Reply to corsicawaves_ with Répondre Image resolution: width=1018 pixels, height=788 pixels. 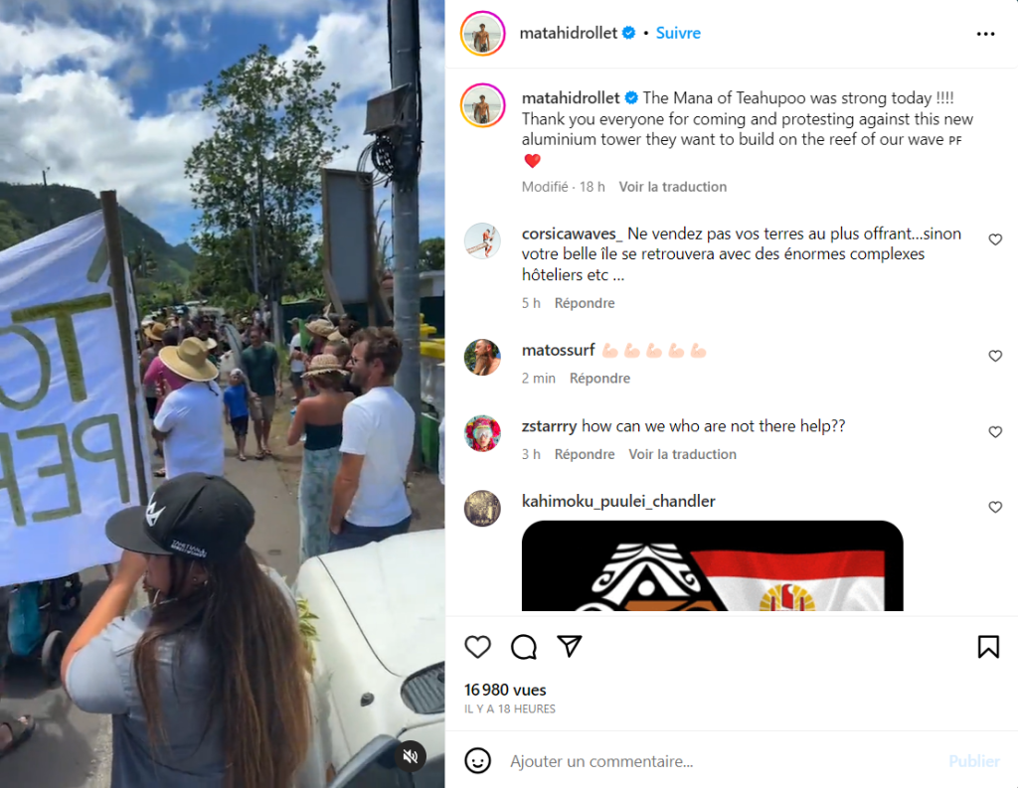pos(585,303)
